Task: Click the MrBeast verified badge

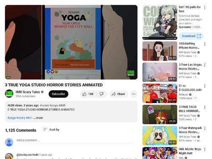Action: coord(190,95)
